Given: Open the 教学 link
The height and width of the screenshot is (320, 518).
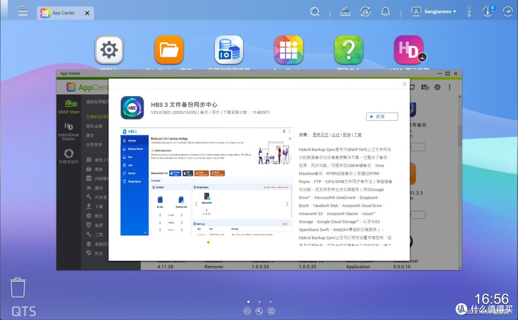Looking at the screenshot, I should pyautogui.click(x=347, y=135).
